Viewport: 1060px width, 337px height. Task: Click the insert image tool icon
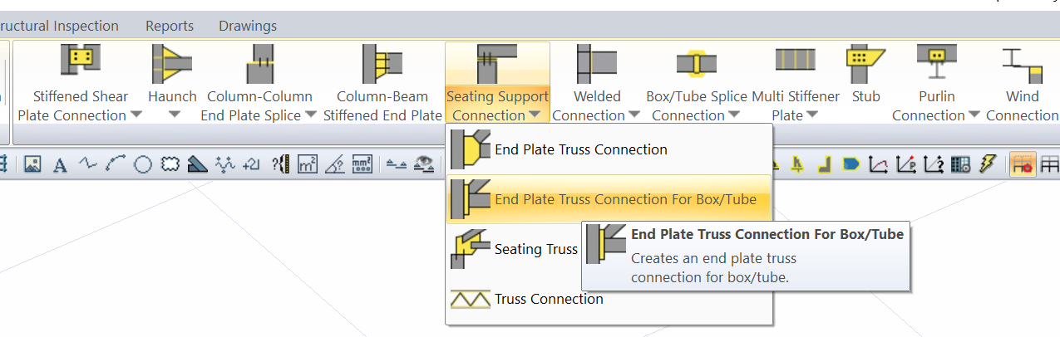[32, 164]
